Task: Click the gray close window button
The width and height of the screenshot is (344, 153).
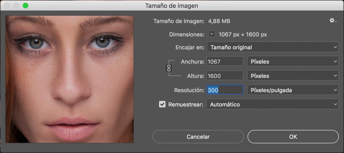Action: click(7, 5)
